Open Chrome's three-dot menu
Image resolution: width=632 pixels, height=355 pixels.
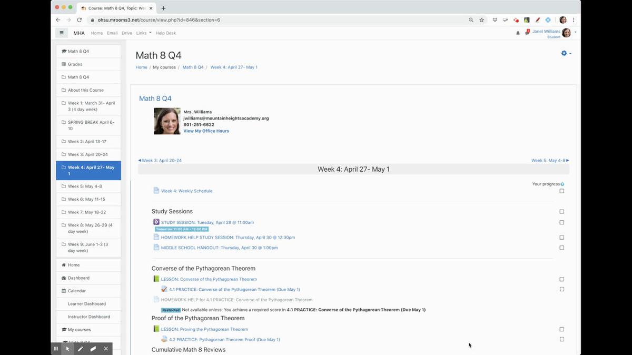click(x=574, y=20)
